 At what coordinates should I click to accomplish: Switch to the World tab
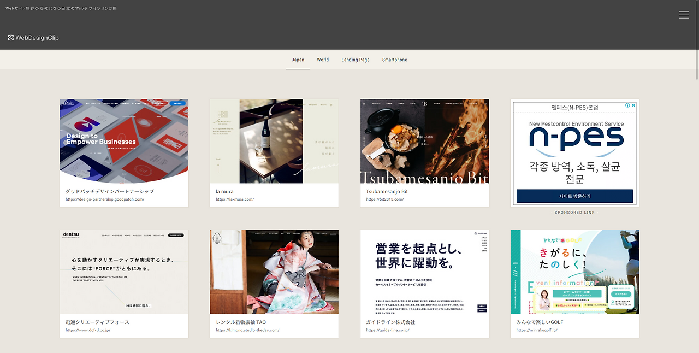coord(323,60)
